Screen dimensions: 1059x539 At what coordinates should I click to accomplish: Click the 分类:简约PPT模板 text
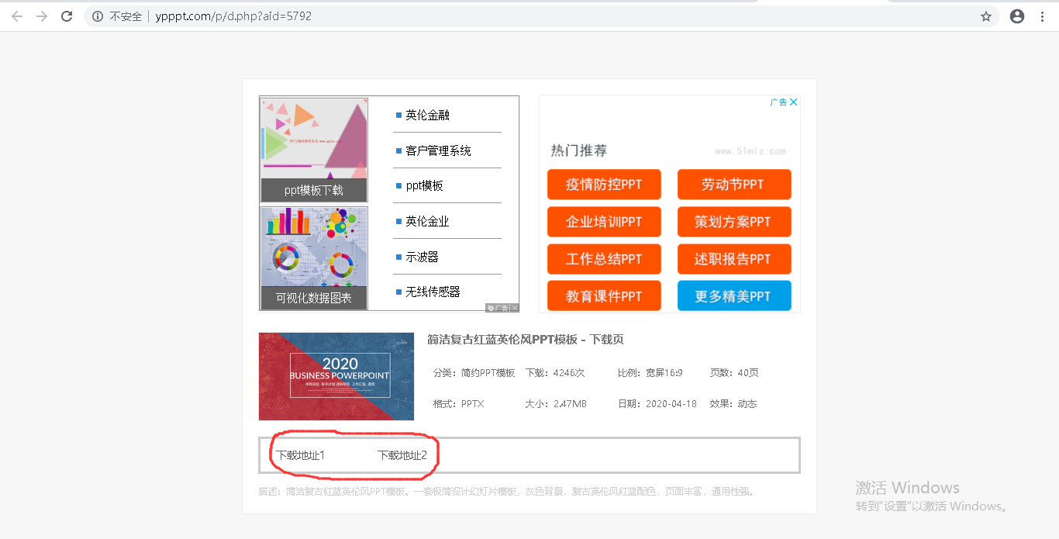click(474, 373)
